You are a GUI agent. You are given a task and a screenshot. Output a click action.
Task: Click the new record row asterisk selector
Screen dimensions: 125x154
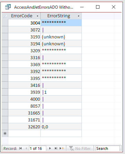[x=5, y=134]
